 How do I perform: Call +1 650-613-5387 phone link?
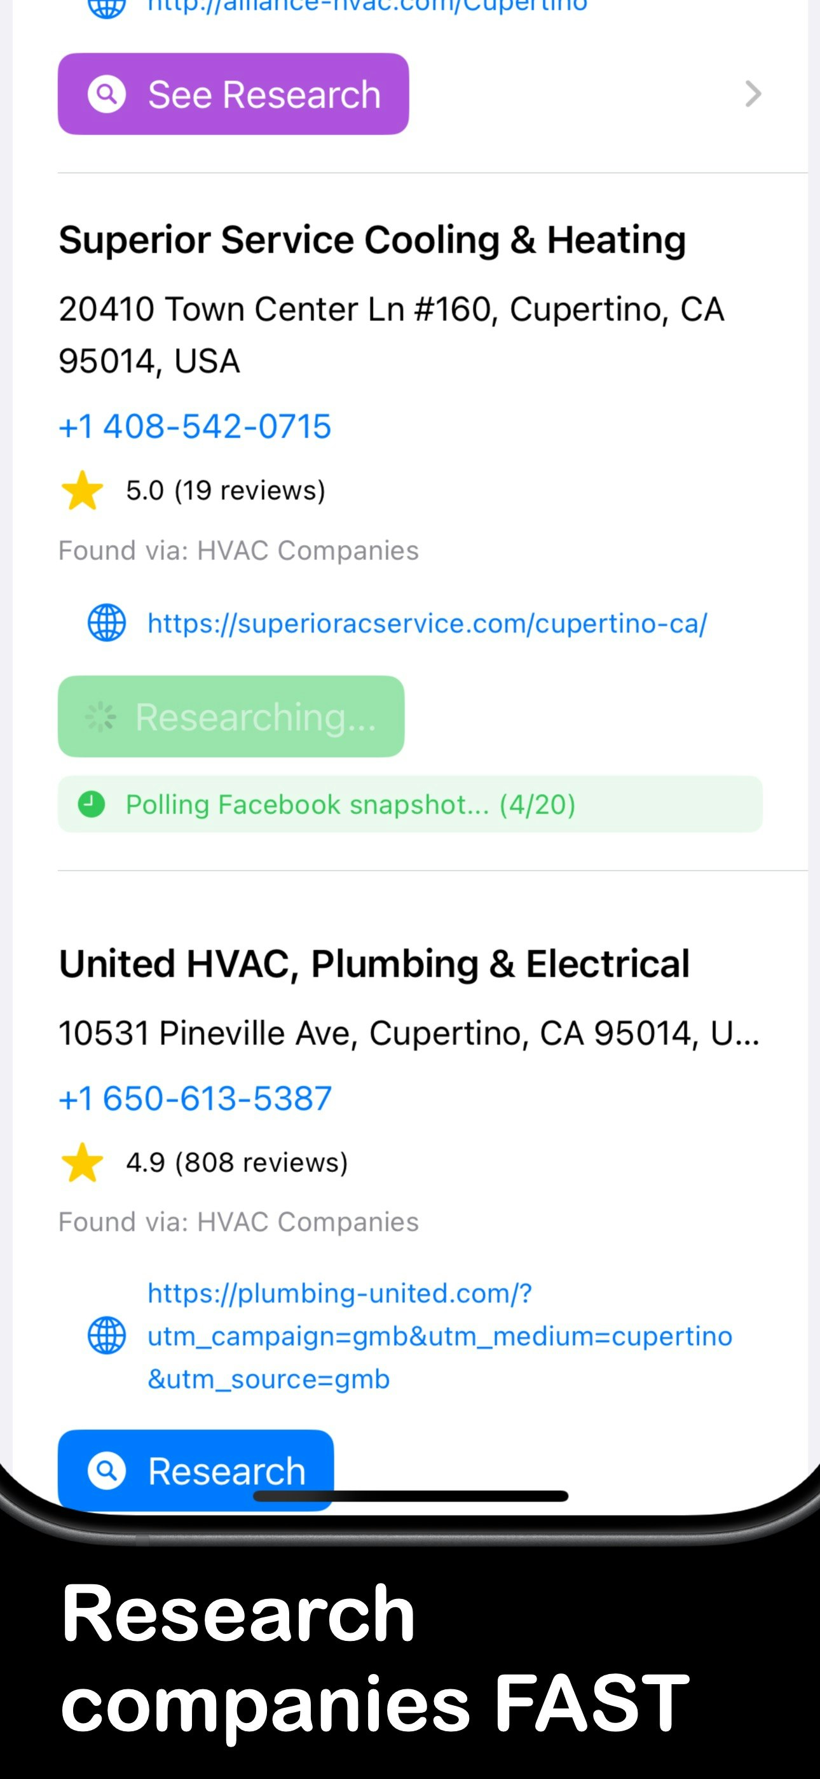tap(195, 1098)
